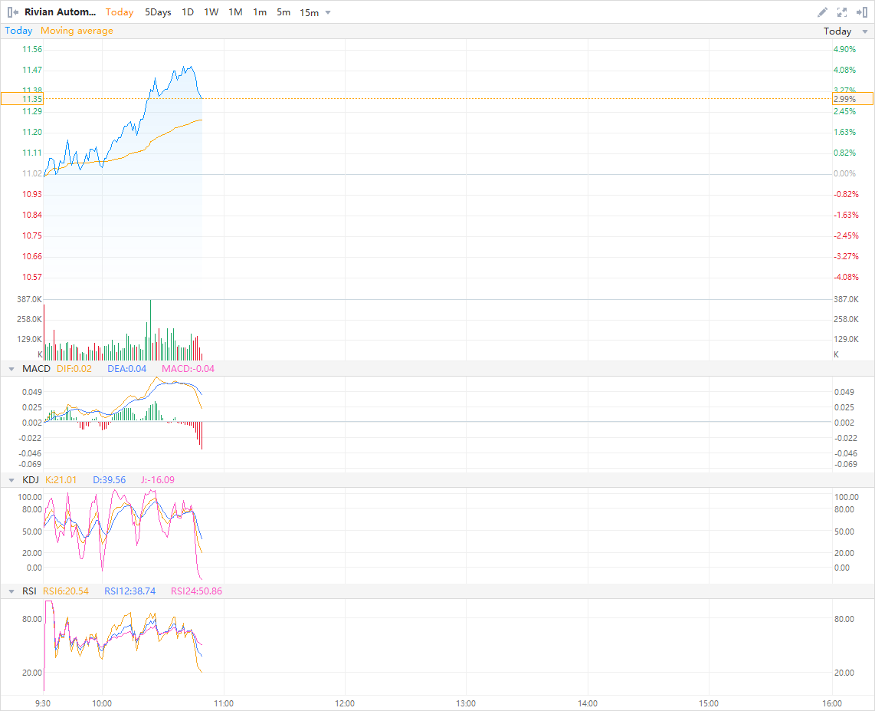Click the Moving average legend label

[x=77, y=31]
